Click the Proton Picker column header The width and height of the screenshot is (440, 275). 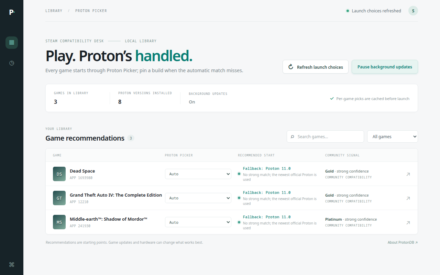[179, 155]
